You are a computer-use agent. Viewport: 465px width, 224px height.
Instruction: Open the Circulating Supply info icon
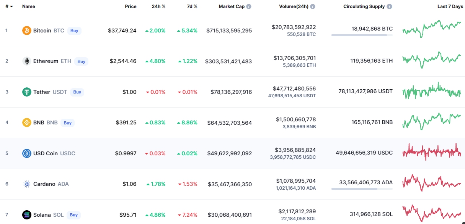[389, 7]
